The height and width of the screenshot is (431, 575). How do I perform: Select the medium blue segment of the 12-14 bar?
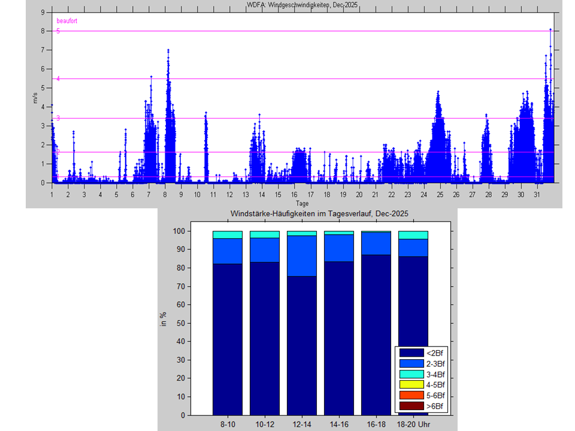(302, 256)
